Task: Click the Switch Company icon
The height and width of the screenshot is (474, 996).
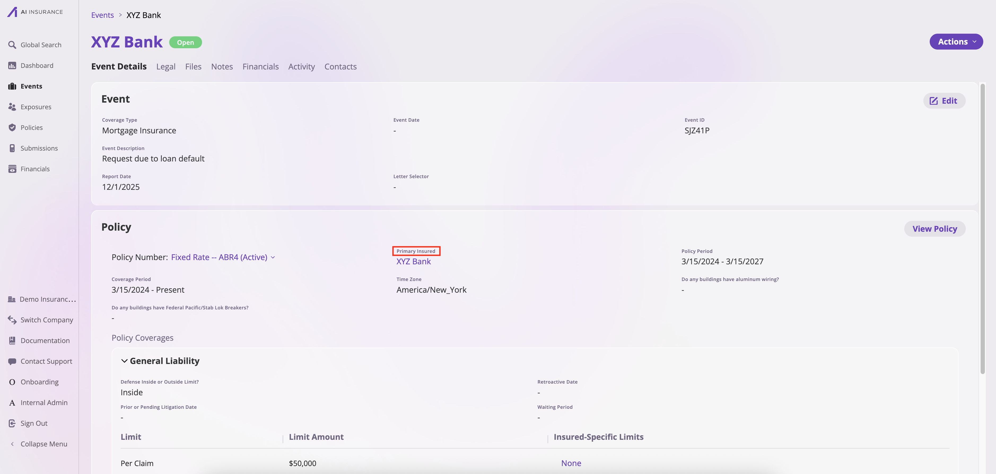Action: pos(12,320)
